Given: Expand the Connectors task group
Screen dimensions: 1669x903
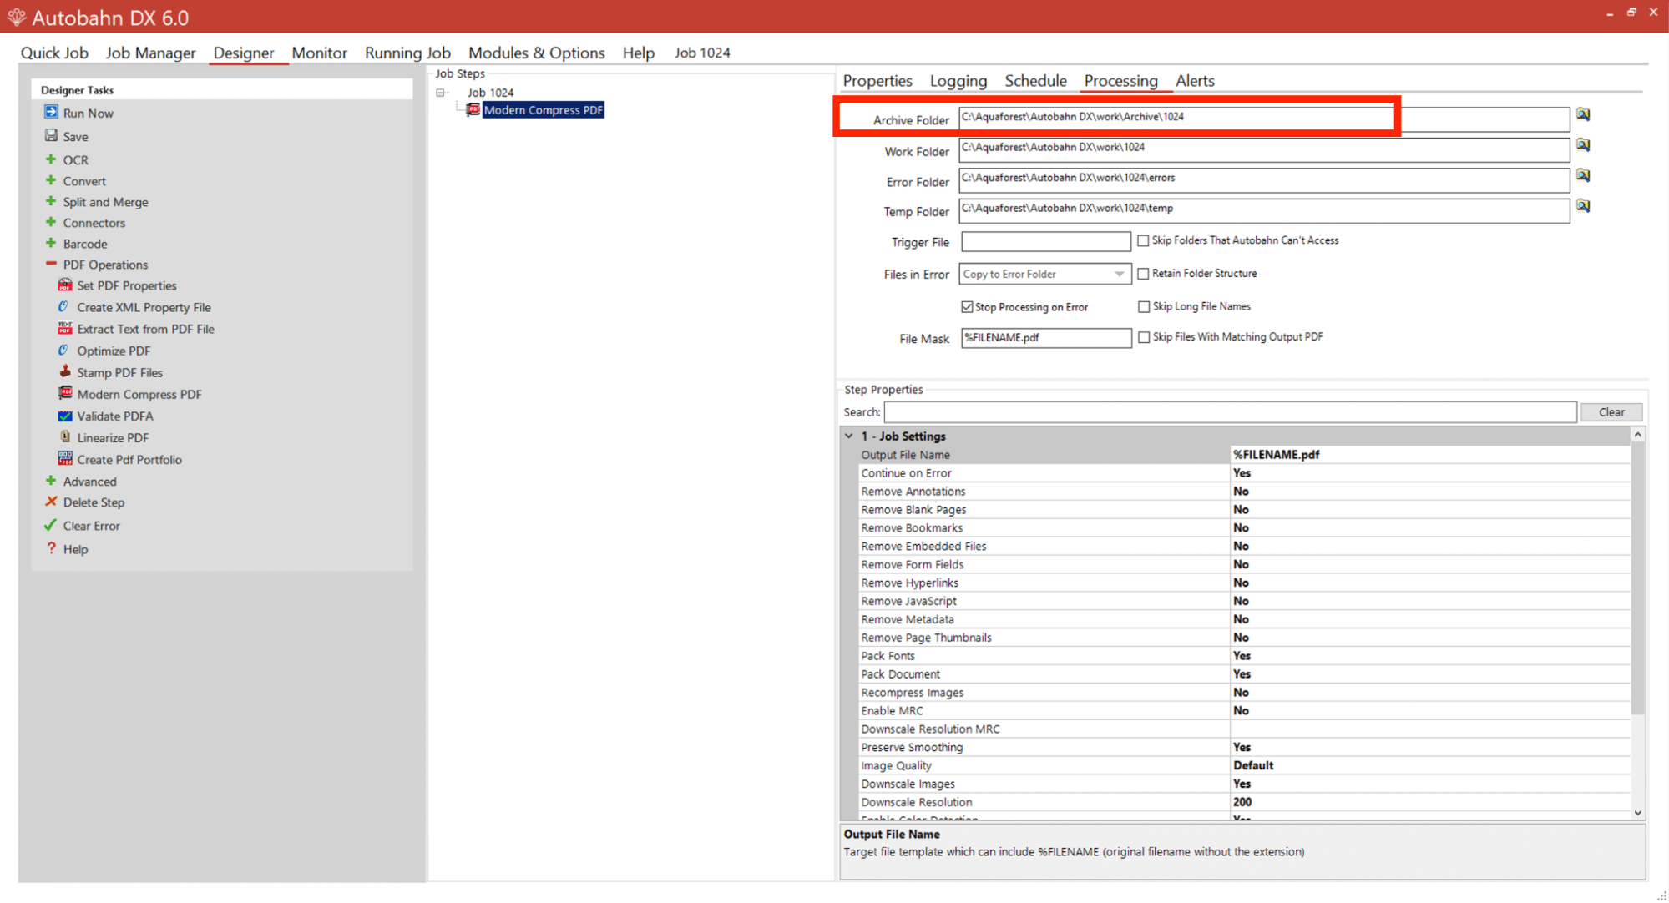Looking at the screenshot, I should click(51, 222).
